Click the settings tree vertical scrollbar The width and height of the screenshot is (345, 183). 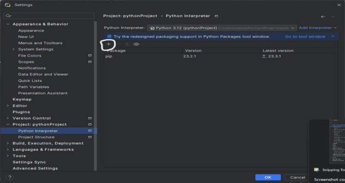tap(95, 96)
